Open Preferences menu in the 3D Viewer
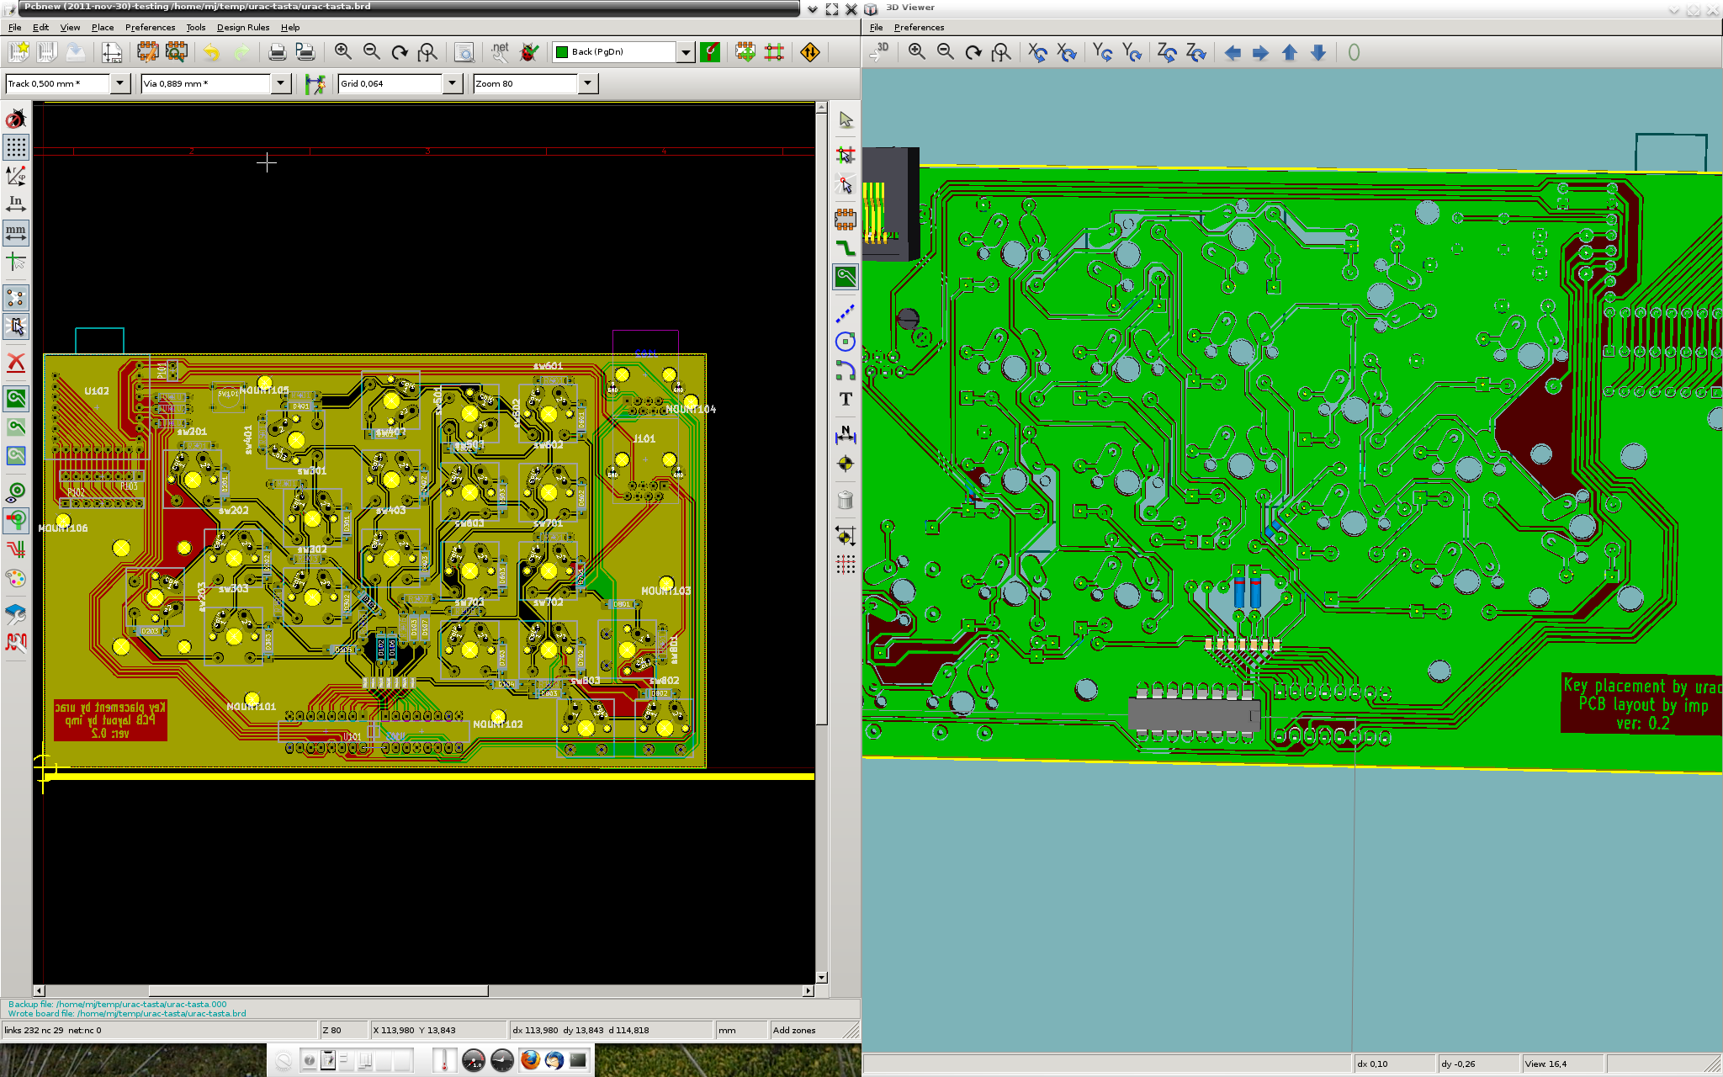Viewport: 1723px width, 1077px height. point(919,28)
